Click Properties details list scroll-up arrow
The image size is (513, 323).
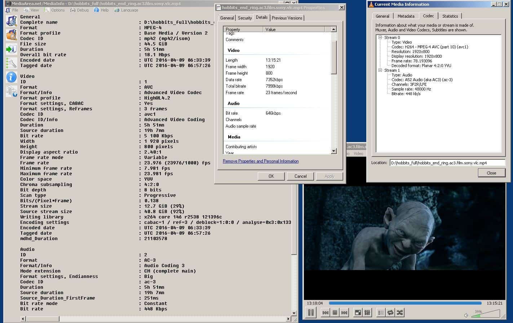[333, 29]
